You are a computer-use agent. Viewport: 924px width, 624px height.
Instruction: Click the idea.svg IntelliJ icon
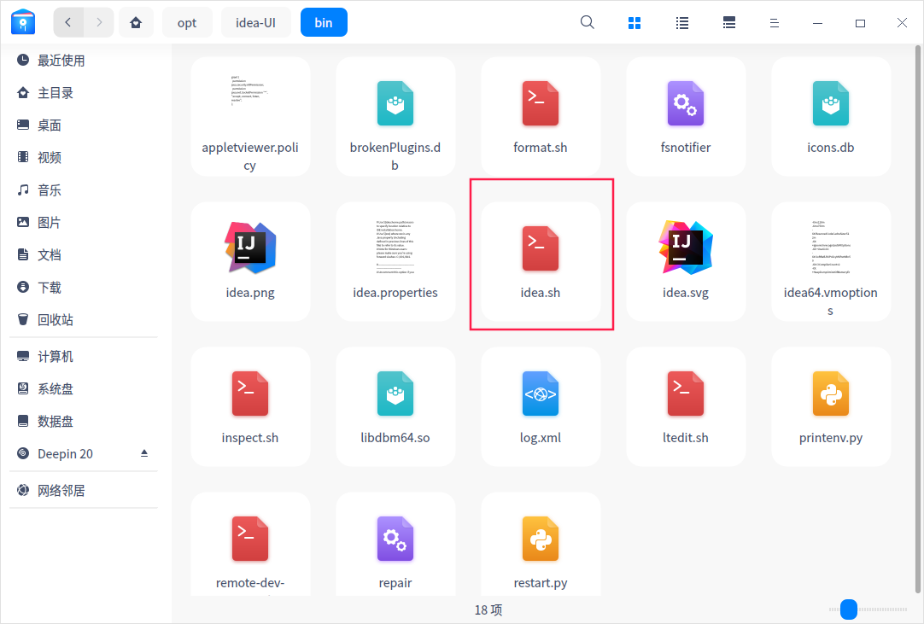pos(686,248)
